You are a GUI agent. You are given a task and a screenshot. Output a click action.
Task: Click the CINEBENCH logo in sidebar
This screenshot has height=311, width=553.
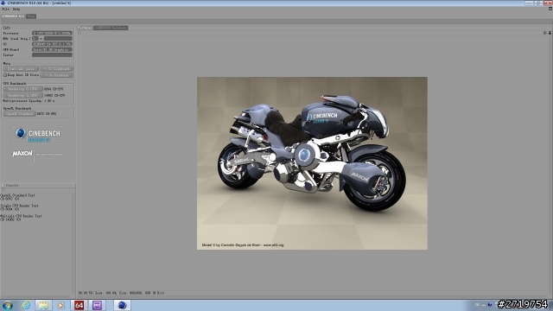(38, 135)
